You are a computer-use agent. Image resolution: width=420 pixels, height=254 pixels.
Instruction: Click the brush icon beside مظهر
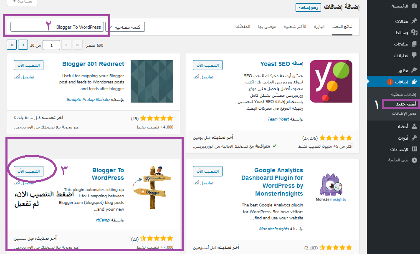[414, 70]
